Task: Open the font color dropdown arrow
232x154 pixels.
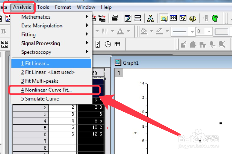Action: point(128,31)
